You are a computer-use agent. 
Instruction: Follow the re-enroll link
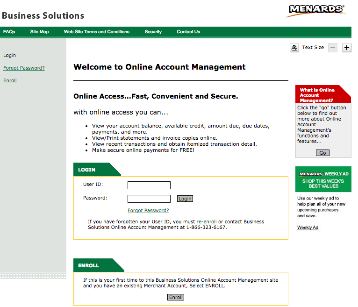coord(207,221)
